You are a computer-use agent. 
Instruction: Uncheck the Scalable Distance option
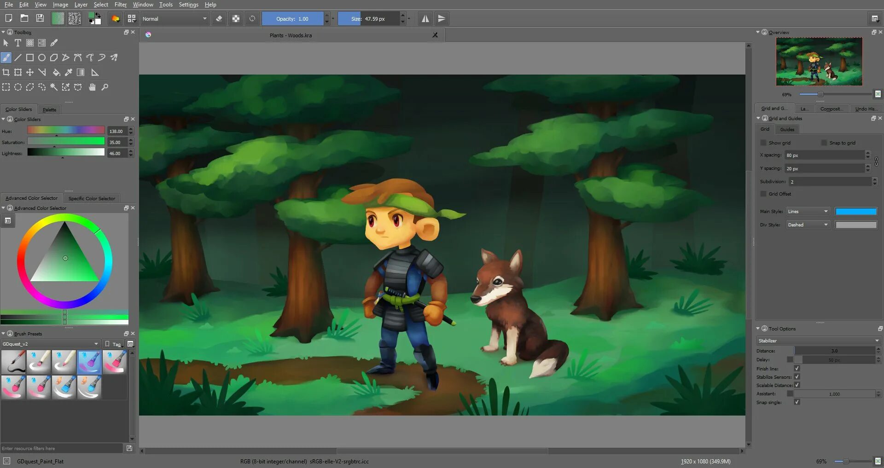[x=797, y=385]
